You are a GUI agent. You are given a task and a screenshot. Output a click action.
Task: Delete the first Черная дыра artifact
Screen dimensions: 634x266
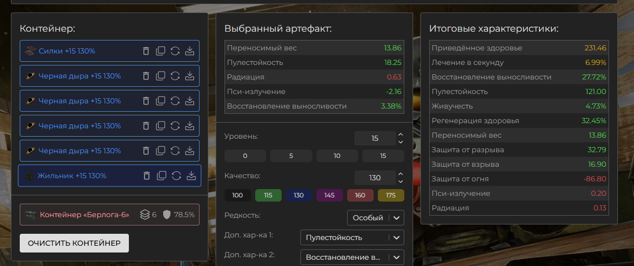pyautogui.click(x=146, y=76)
